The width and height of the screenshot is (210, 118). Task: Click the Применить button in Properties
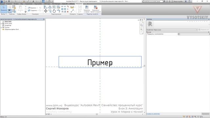(x=205, y=114)
